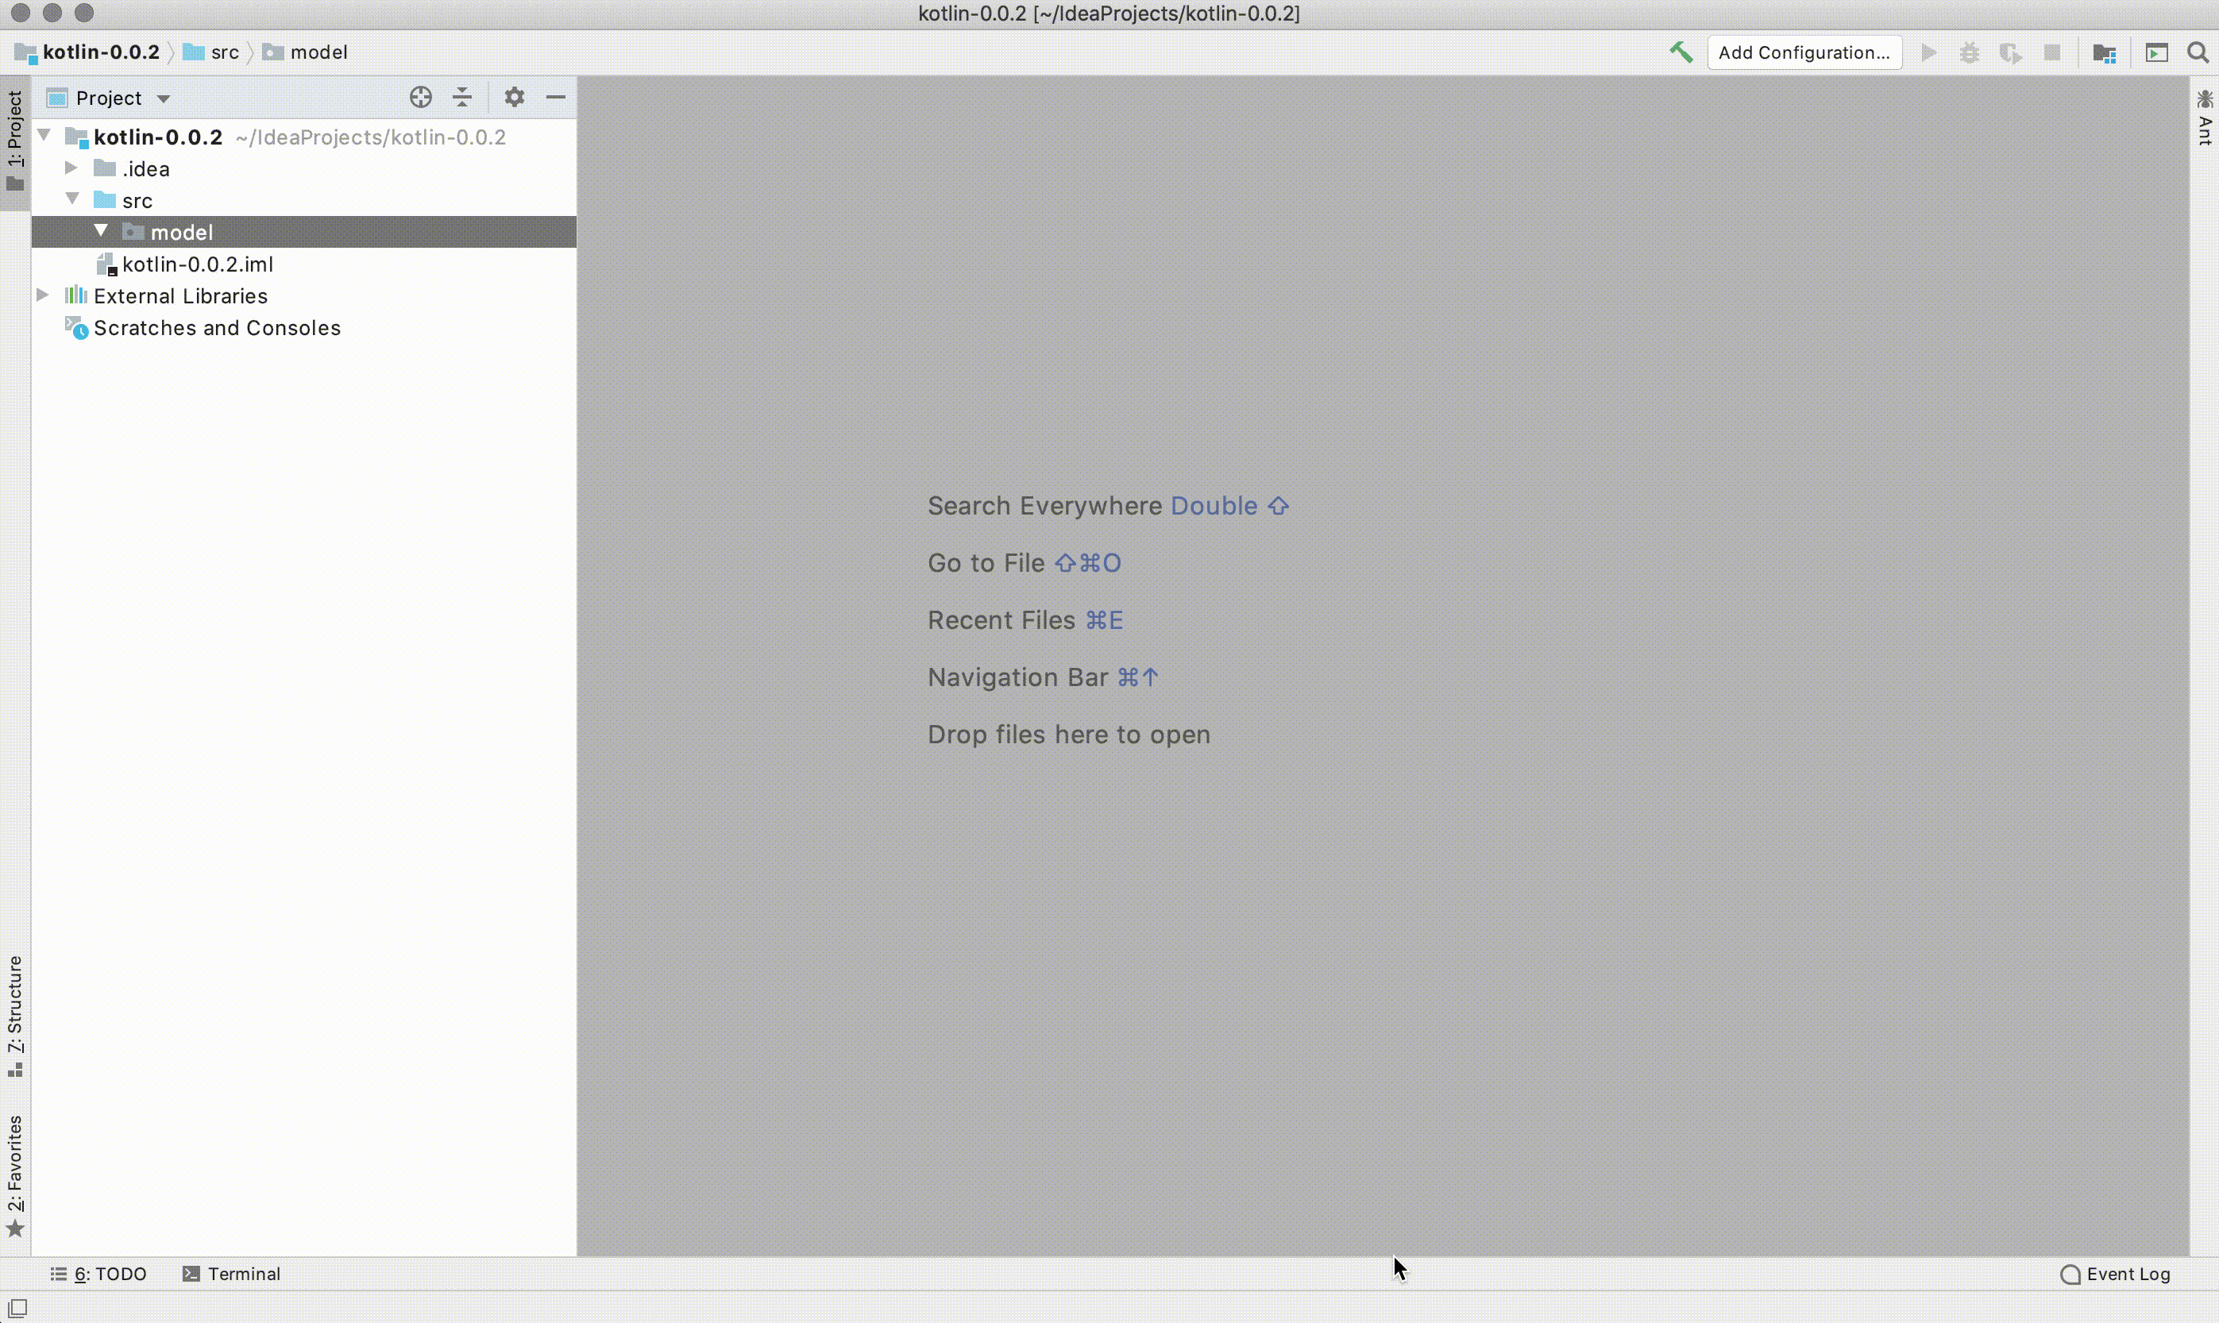Screen dimensions: 2219x1323
Task: Hide the Project tool window
Action: [556, 97]
